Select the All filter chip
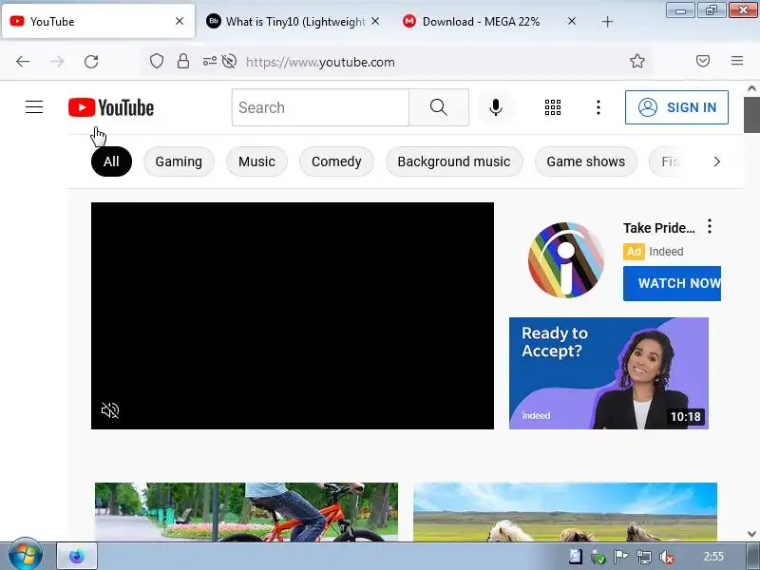760x570 pixels. [x=111, y=161]
